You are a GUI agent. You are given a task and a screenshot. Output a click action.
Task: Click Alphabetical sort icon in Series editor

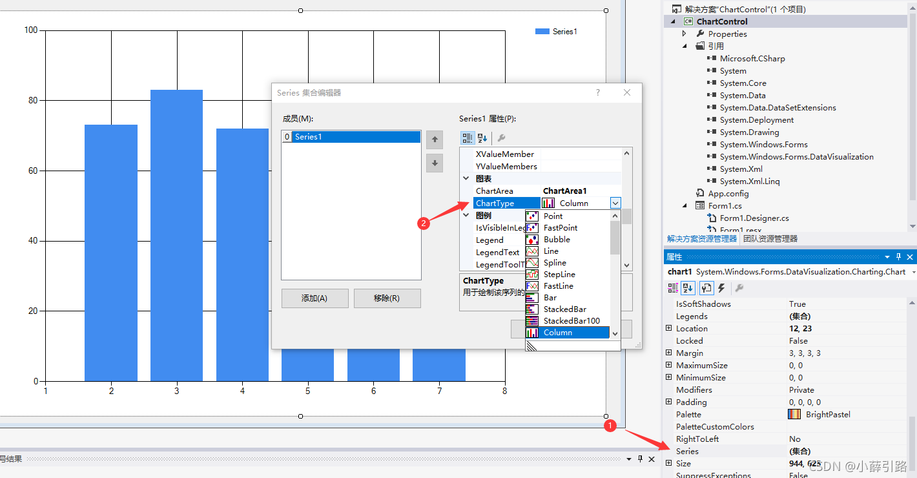coord(482,138)
